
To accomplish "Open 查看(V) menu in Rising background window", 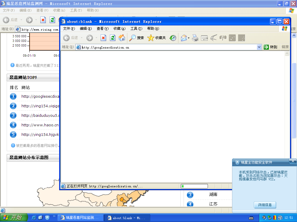I will [x=42, y=10].
